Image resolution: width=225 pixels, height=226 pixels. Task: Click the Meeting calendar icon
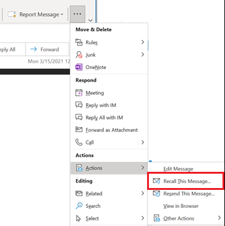(x=79, y=93)
